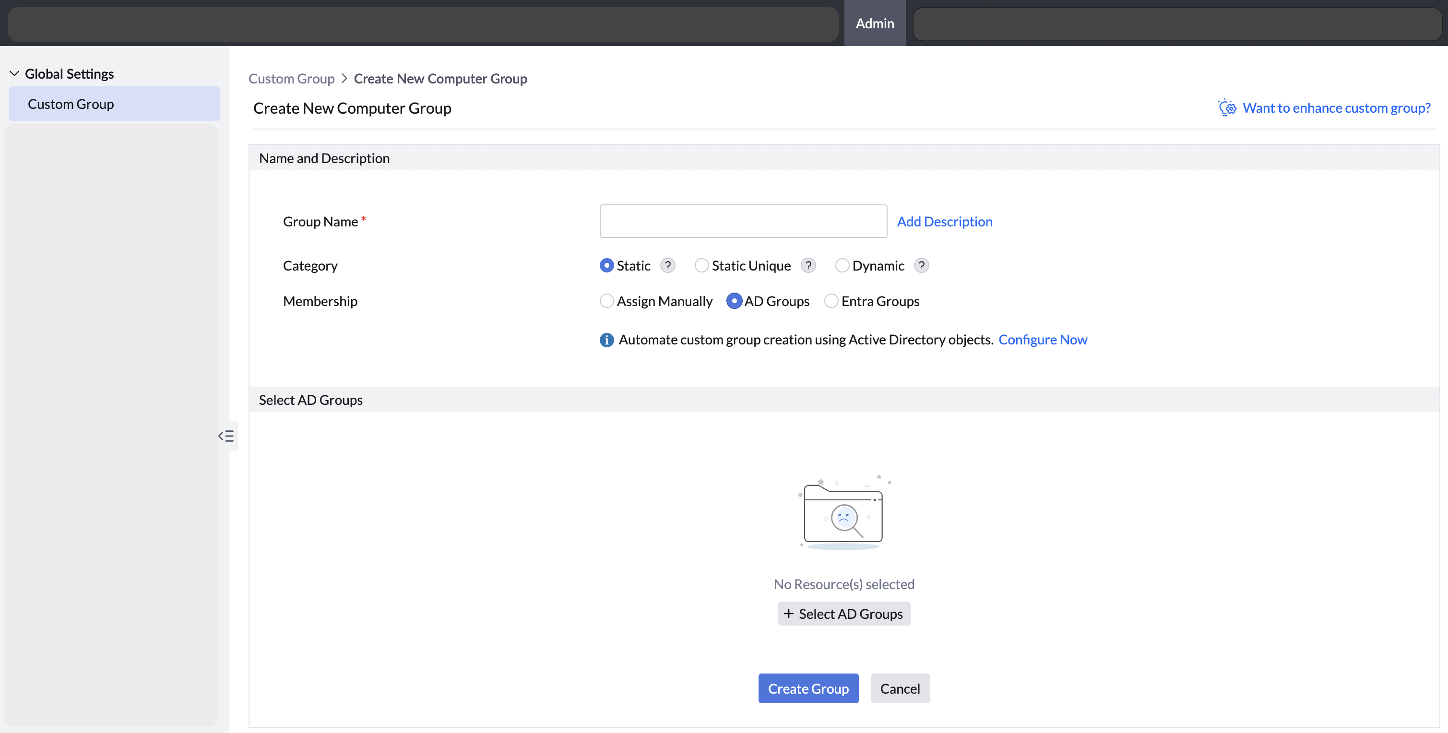Viewport: 1448px width, 733px height.
Task: Click the empty folder search illustration
Action: coord(843,513)
